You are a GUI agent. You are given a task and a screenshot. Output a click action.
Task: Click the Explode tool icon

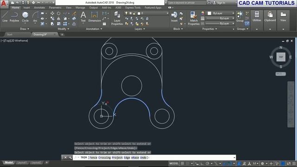[x=74, y=19]
